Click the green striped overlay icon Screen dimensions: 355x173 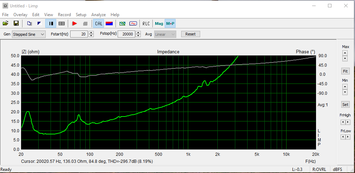123,23
